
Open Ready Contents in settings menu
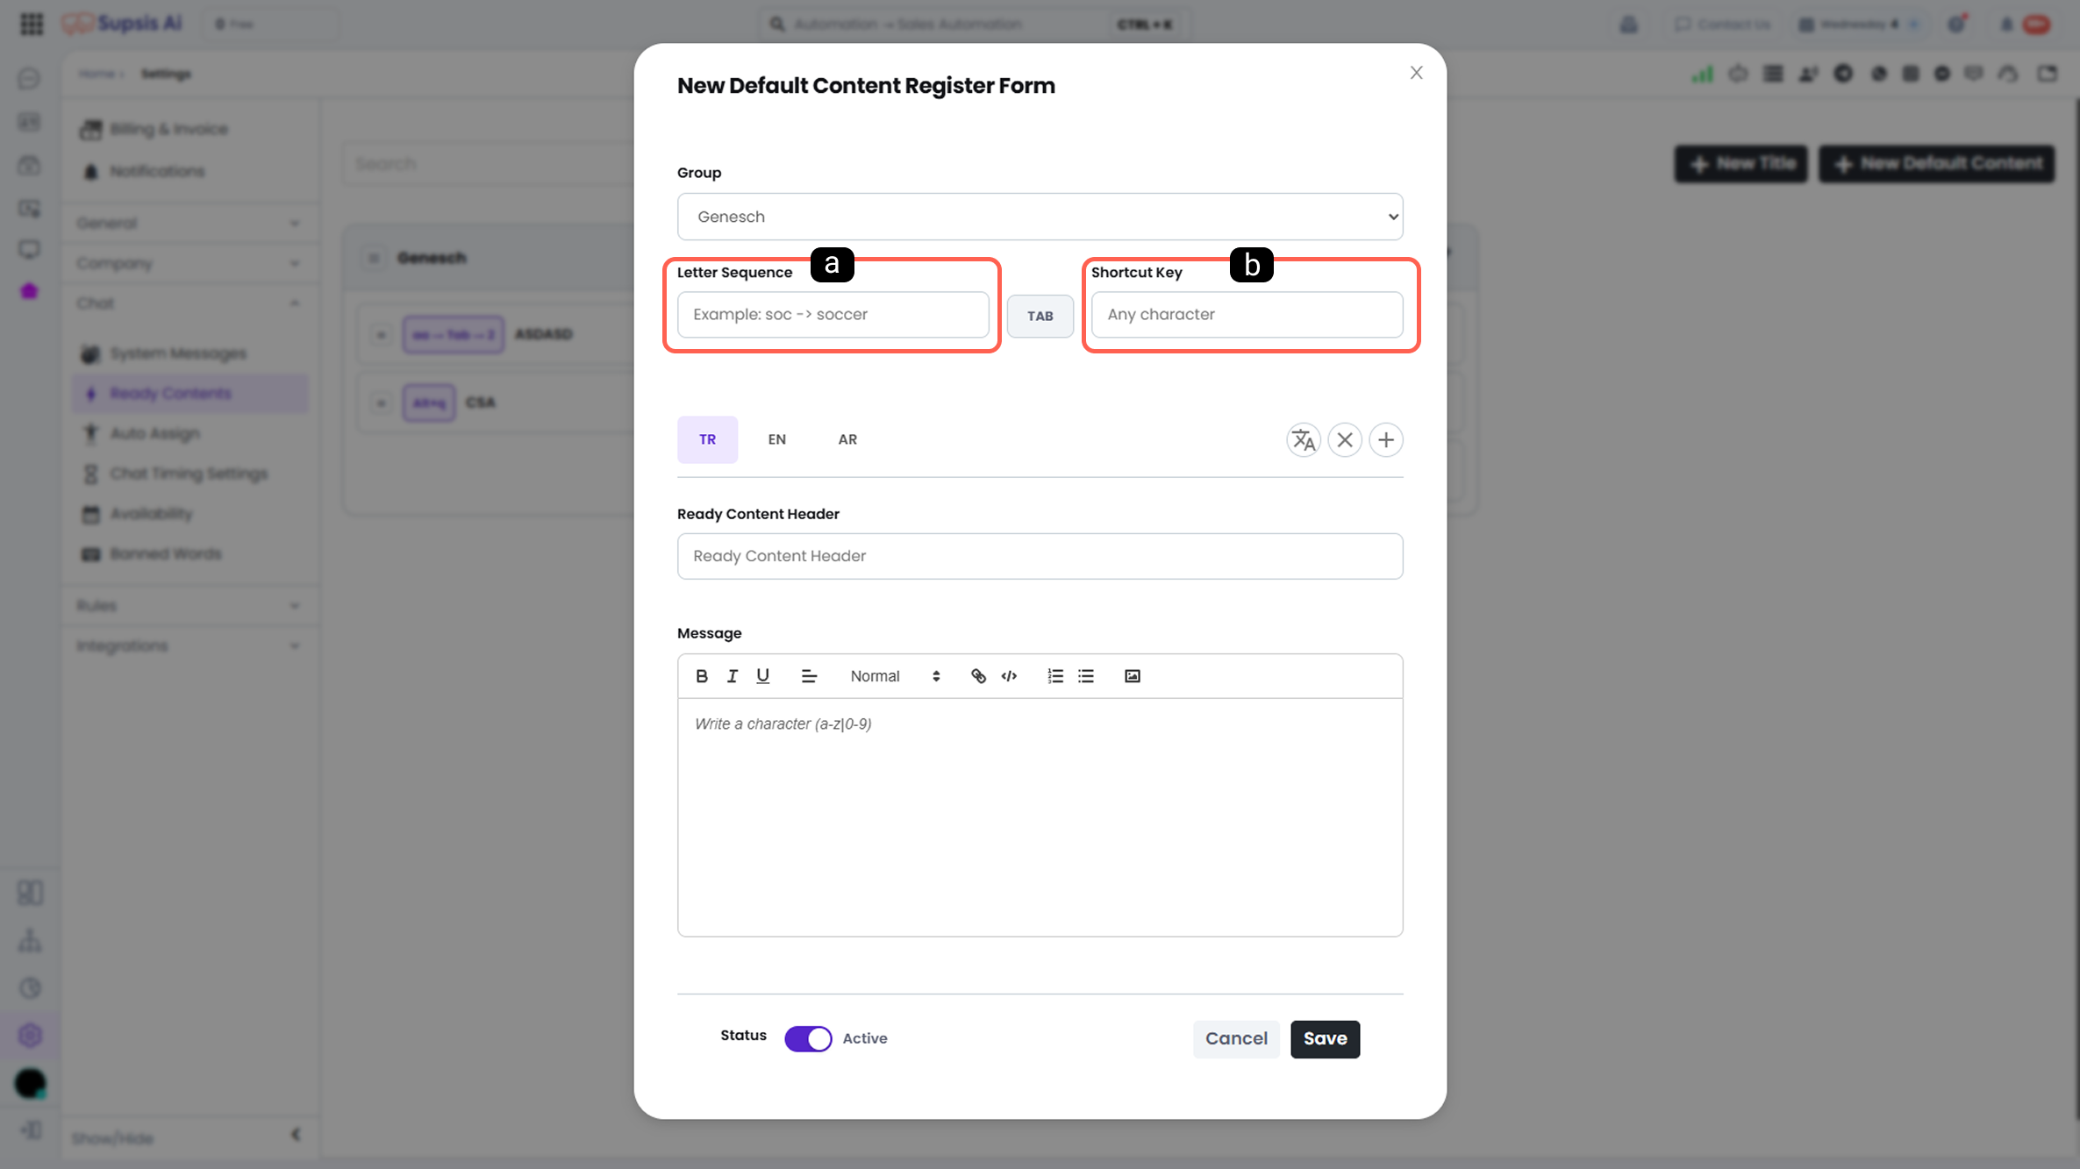(189, 394)
